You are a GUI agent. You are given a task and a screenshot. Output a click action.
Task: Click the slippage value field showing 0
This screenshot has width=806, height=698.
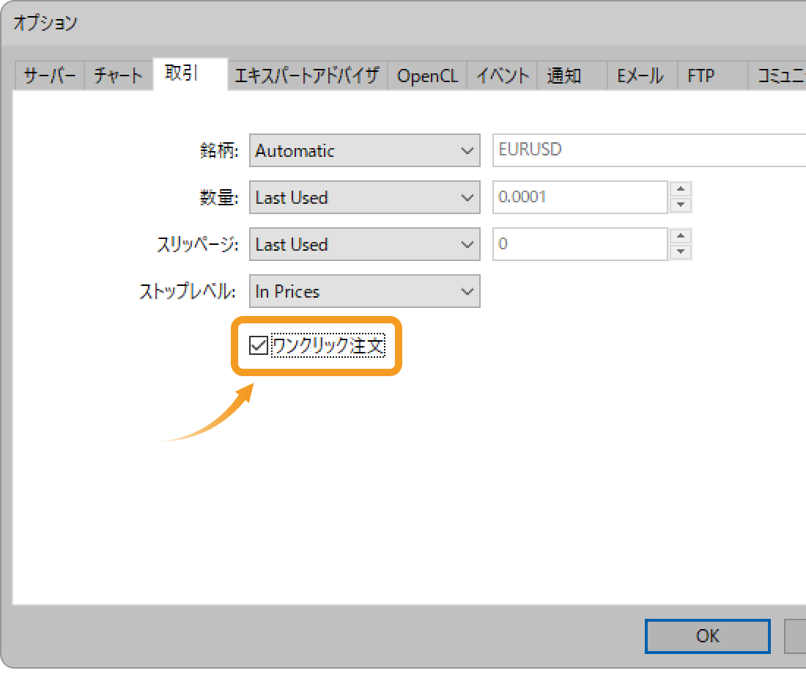pos(580,244)
